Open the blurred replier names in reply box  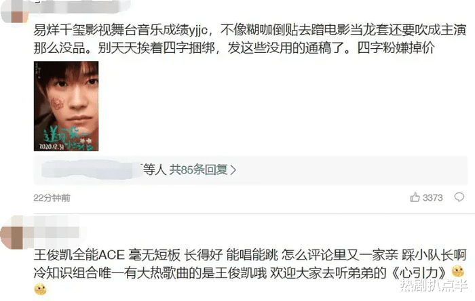(x=91, y=169)
